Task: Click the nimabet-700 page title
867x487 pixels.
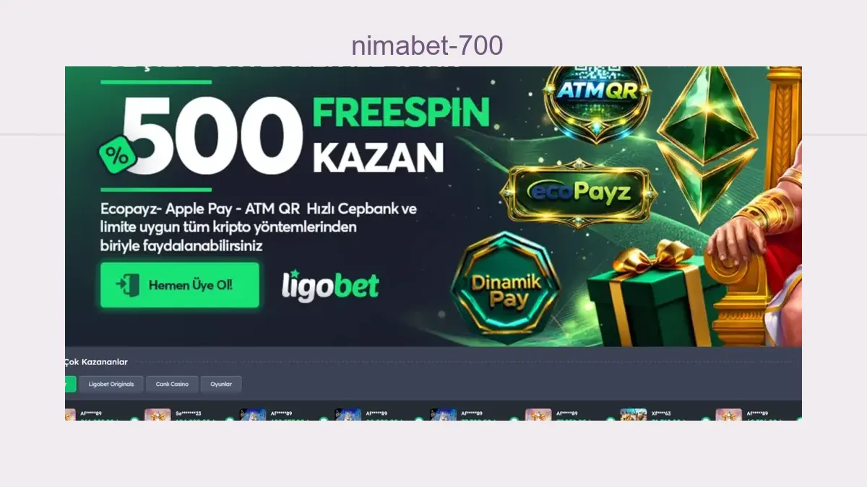Action: pos(427,46)
